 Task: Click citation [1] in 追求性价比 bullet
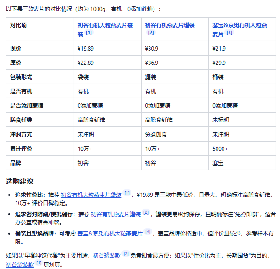(x=127, y=193)
